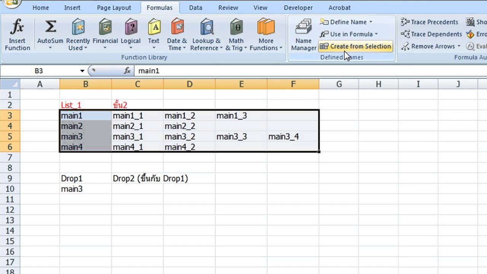Click the formula bar containing main1
The width and height of the screenshot is (487, 274).
310,71
